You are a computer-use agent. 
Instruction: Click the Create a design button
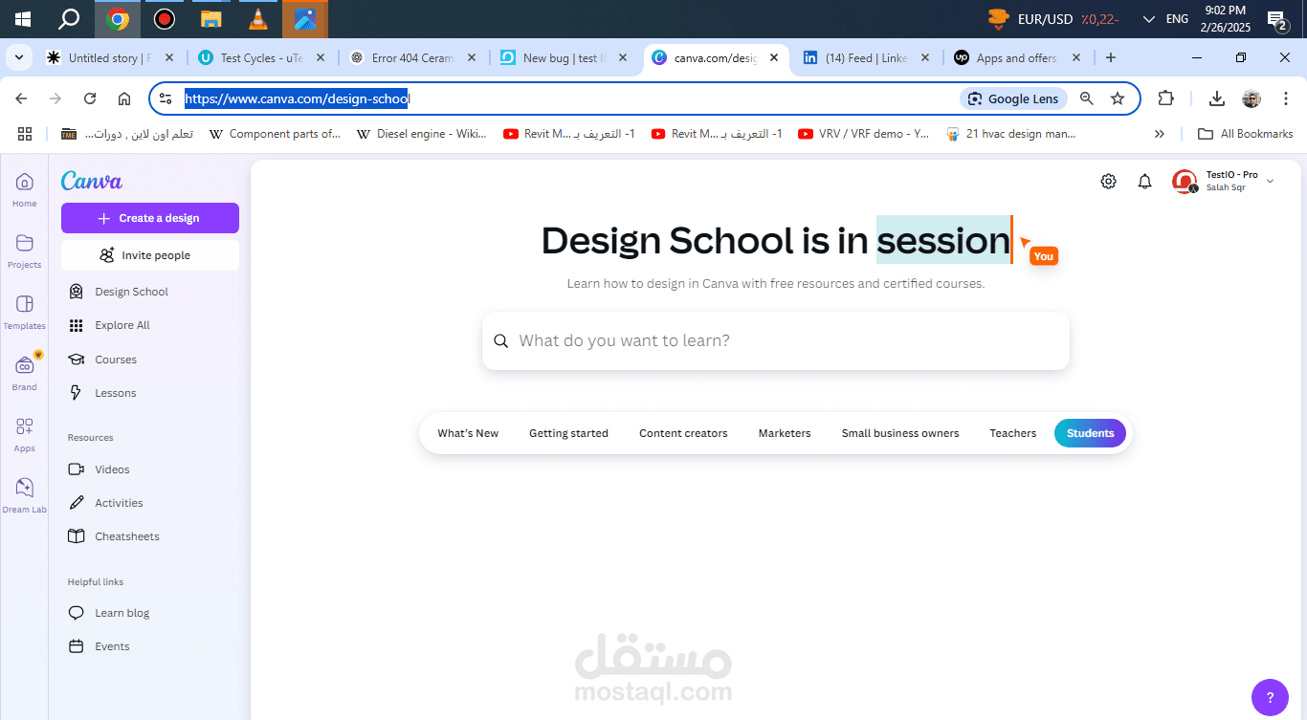tap(150, 218)
